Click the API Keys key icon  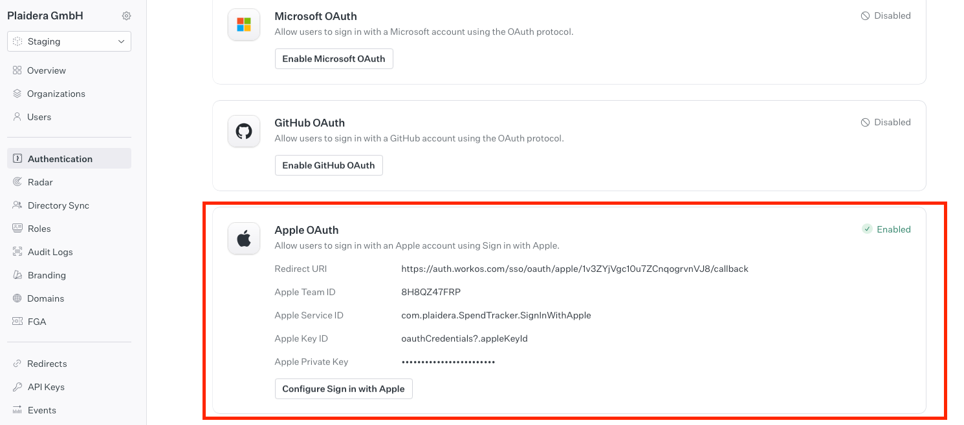(x=17, y=387)
